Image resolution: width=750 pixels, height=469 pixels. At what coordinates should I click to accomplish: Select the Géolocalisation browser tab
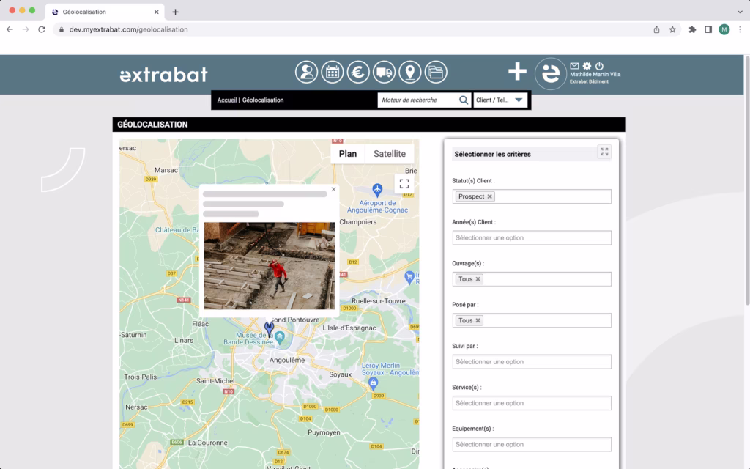pyautogui.click(x=105, y=12)
